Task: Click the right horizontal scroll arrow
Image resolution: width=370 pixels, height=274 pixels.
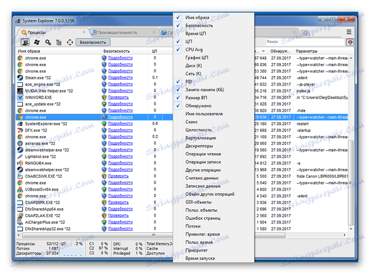Action: [x=345, y=235]
